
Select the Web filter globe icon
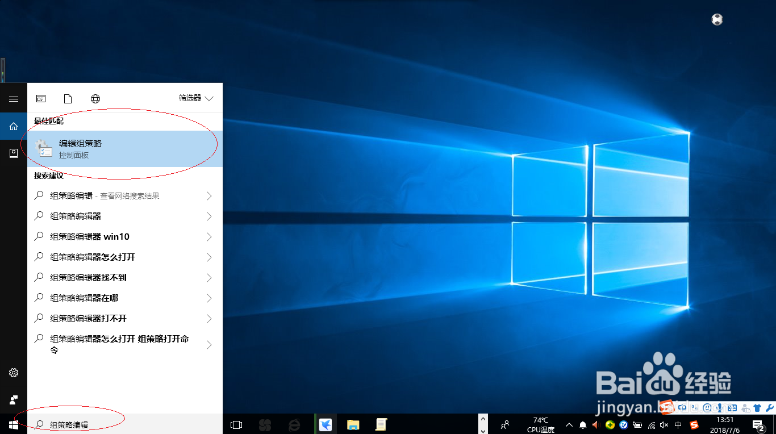coord(95,98)
